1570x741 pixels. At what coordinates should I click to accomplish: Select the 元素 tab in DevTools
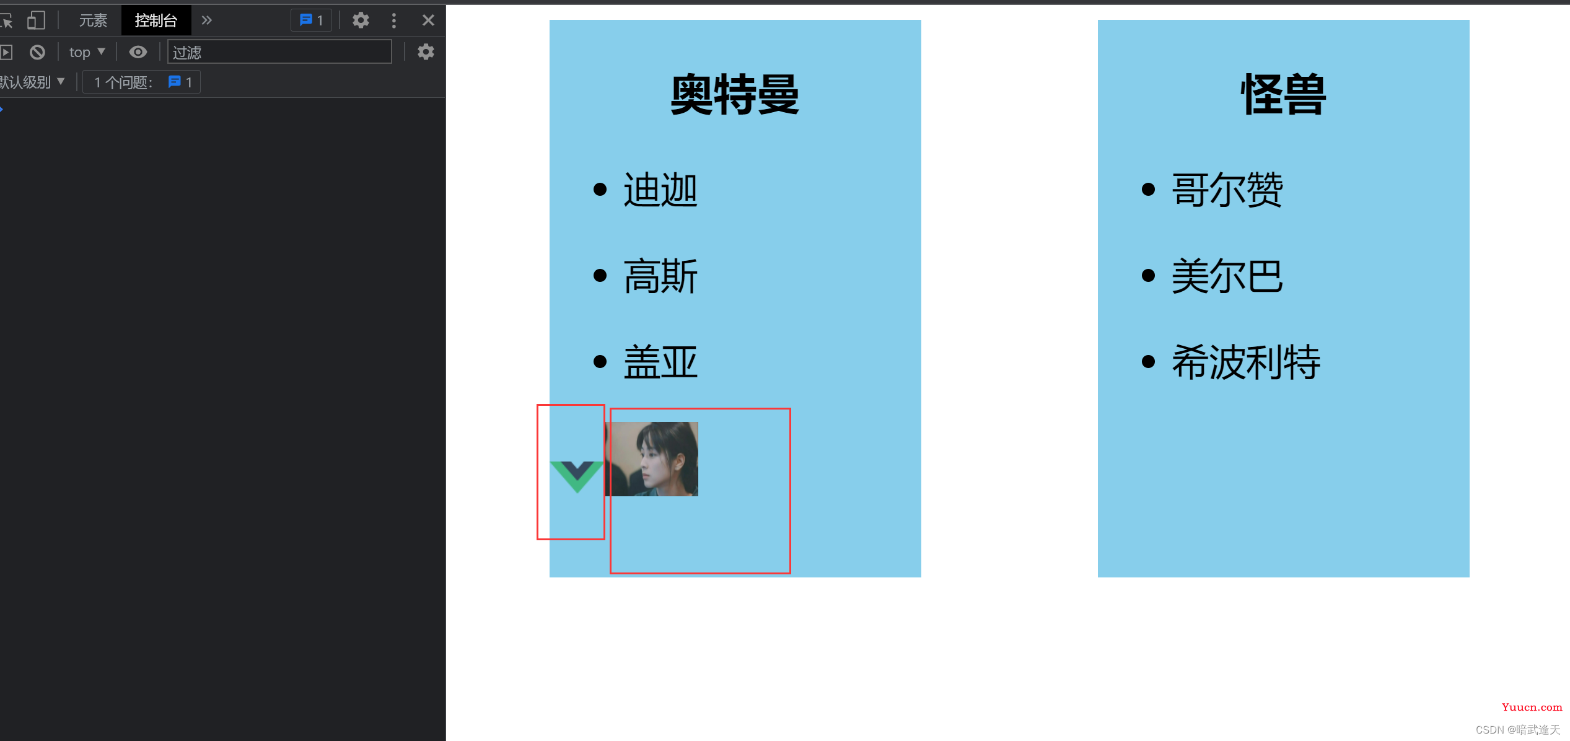tap(87, 18)
